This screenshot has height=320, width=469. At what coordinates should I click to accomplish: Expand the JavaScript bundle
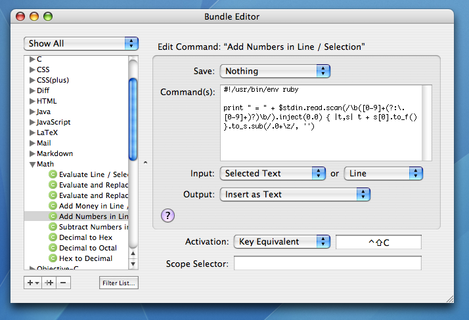tap(32, 122)
